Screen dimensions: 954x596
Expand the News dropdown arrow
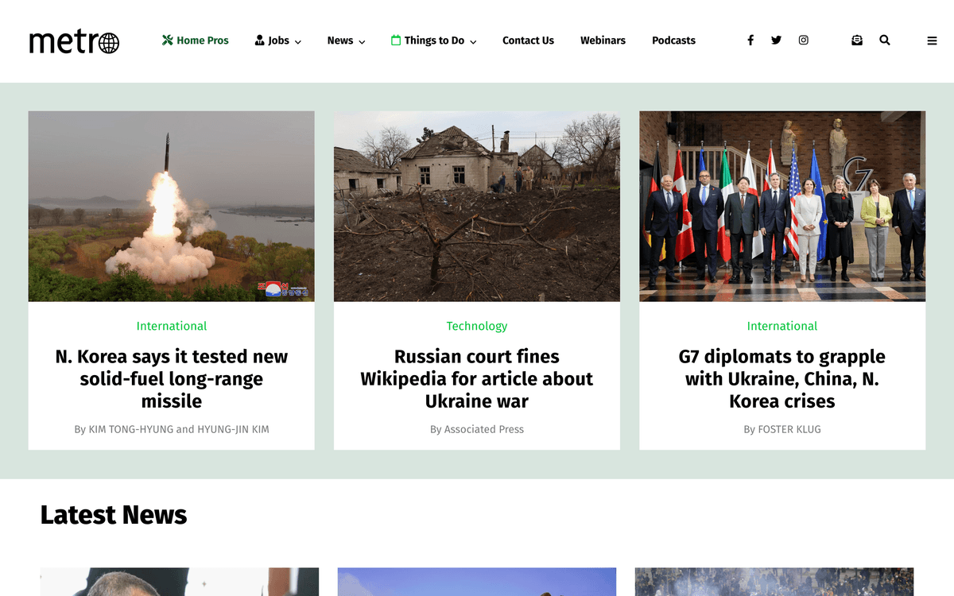pos(362,42)
